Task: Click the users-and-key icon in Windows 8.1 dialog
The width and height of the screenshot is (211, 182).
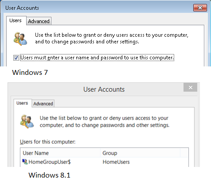Action: coord(27,121)
